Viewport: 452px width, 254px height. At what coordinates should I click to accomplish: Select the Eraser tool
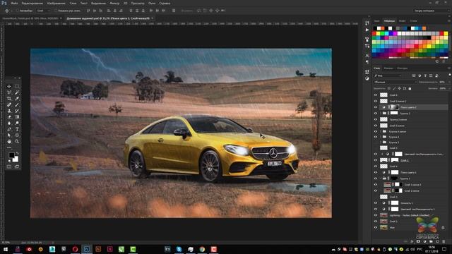[x=9, y=117]
